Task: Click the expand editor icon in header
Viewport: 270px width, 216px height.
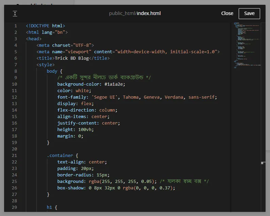Action: [15, 14]
